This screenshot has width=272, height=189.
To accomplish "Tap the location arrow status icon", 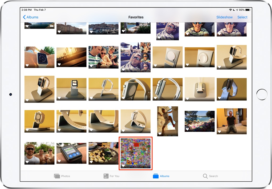I will click(x=237, y=10).
